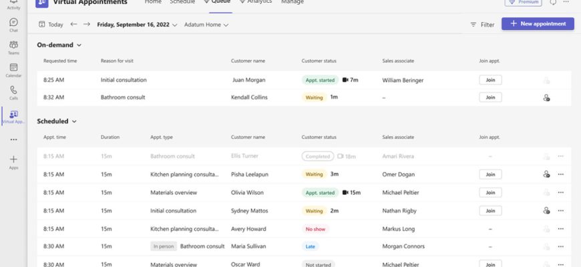Open Adatum Home location dropdown
581x267 pixels.
tap(206, 25)
